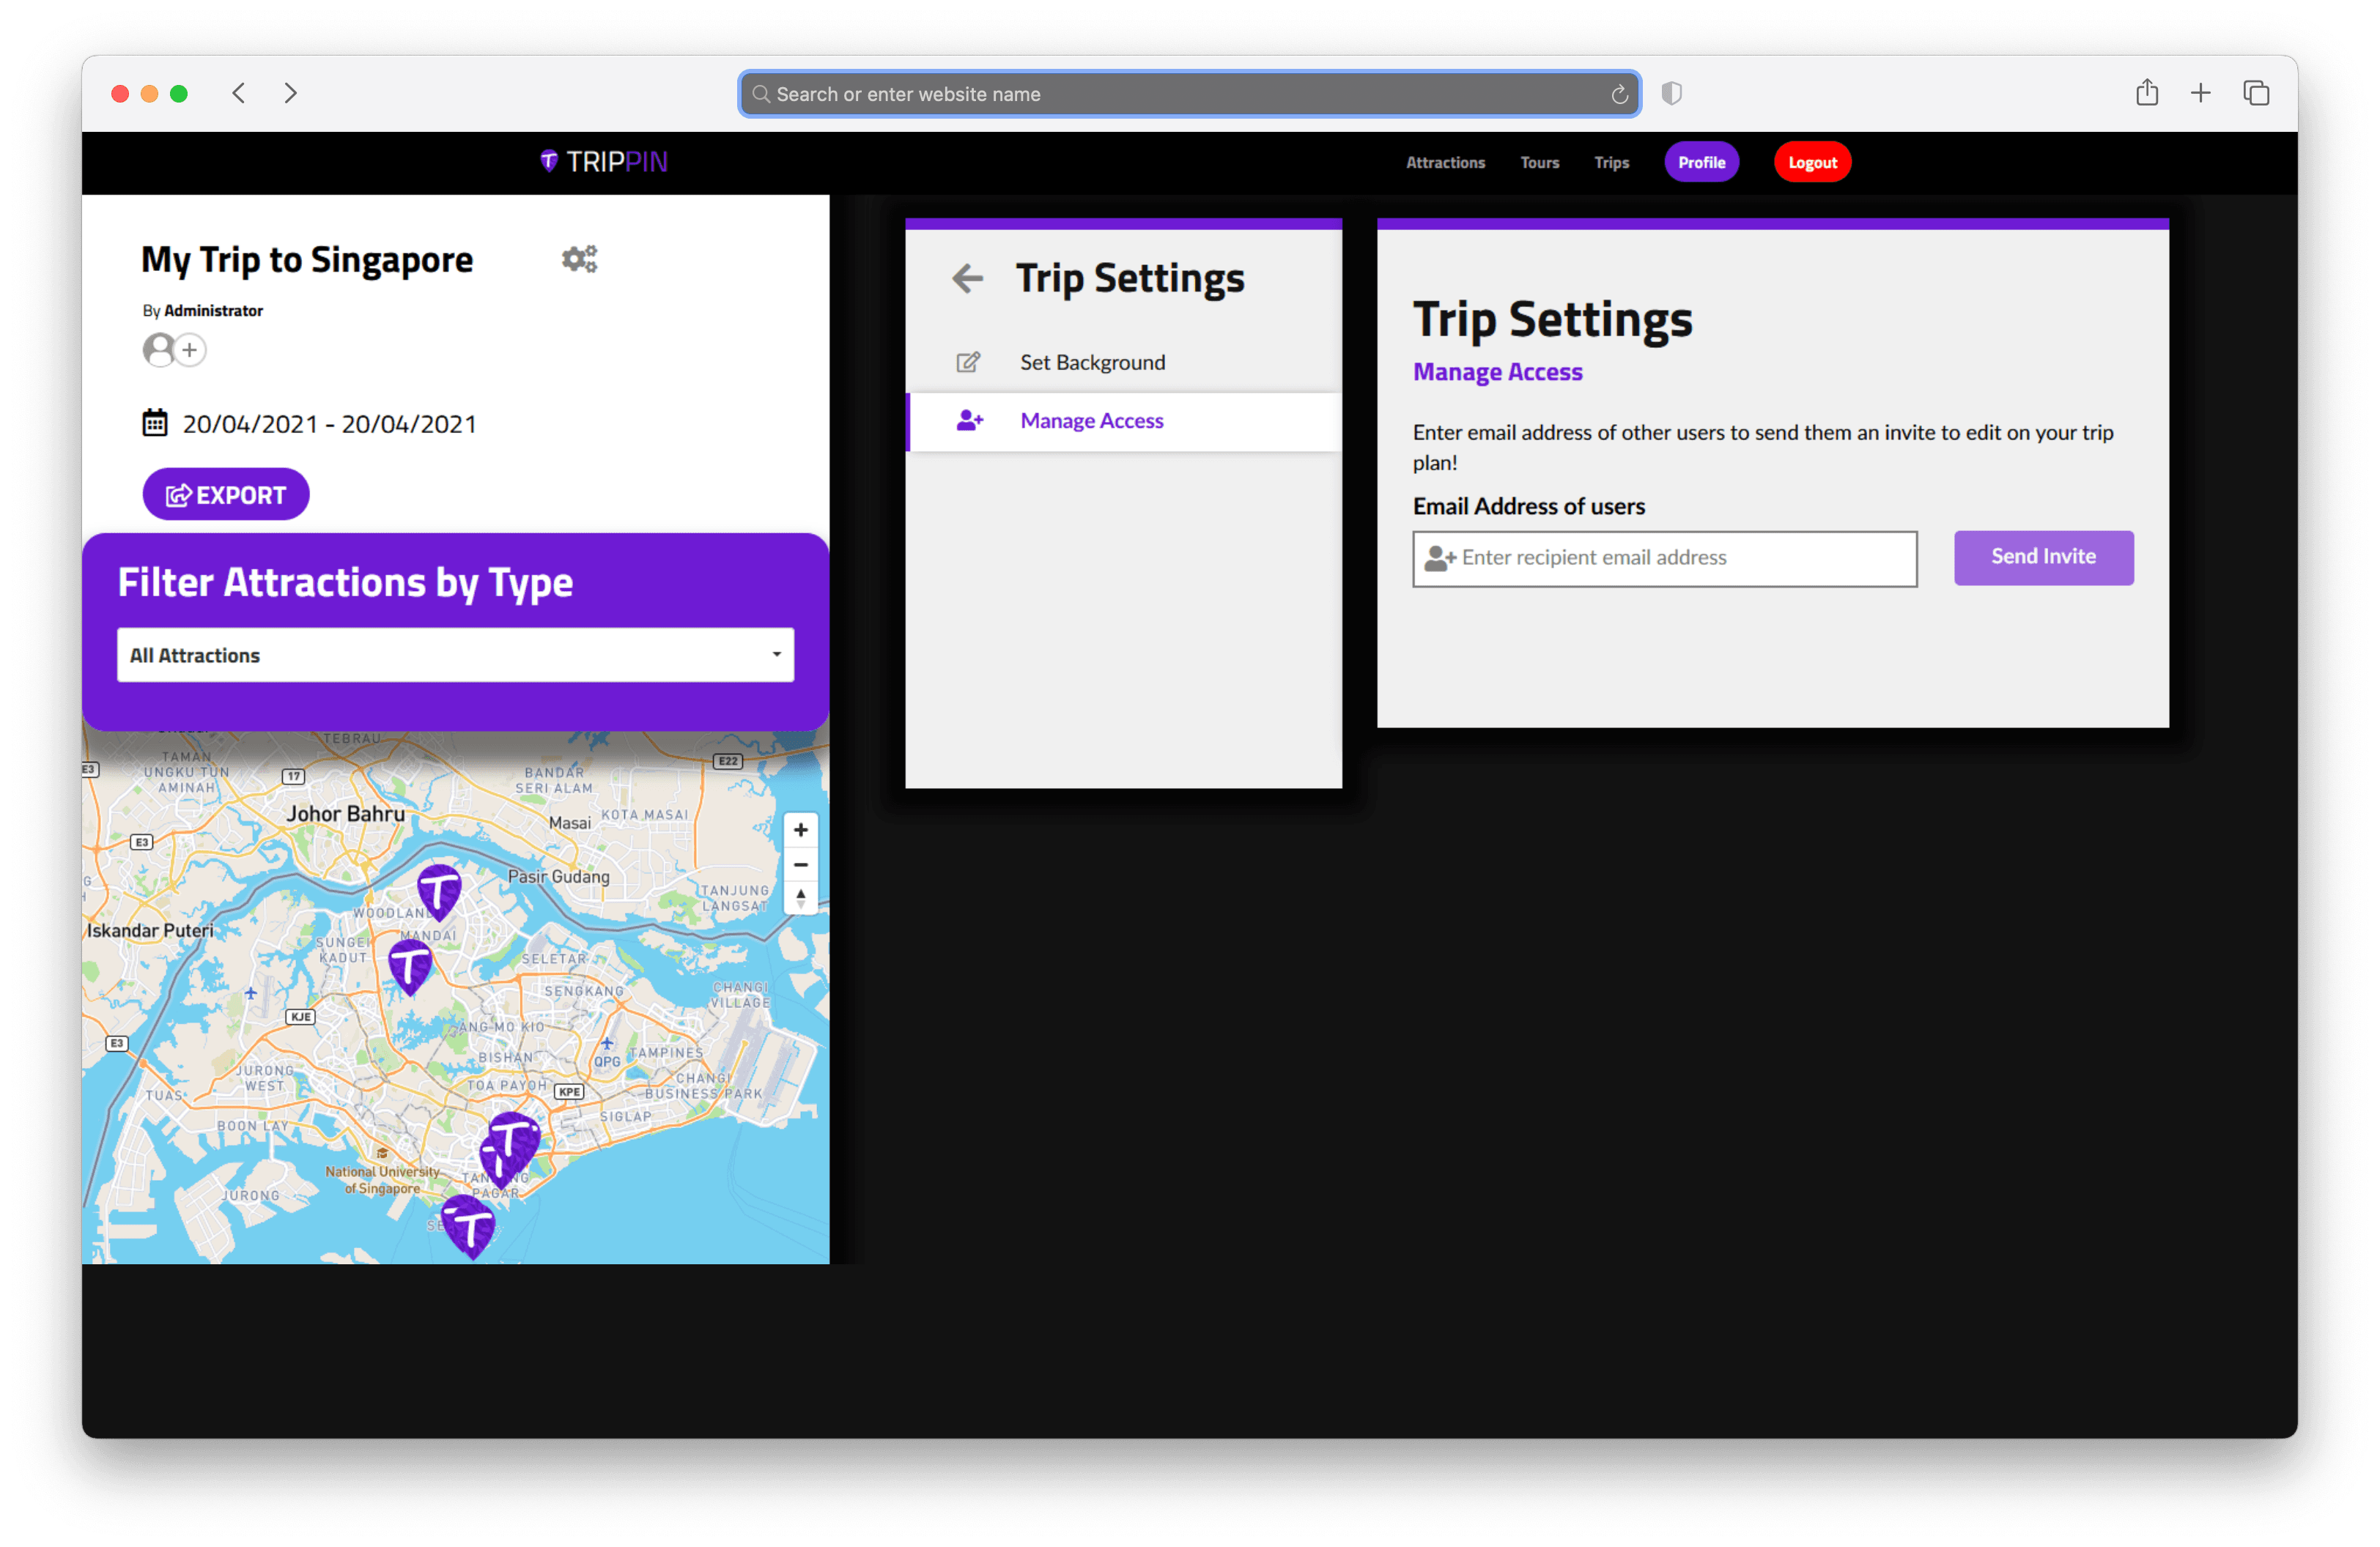This screenshot has height=1547, width=2380.
Task: Click the TRIPPIN logo
Action: (604, 162)
